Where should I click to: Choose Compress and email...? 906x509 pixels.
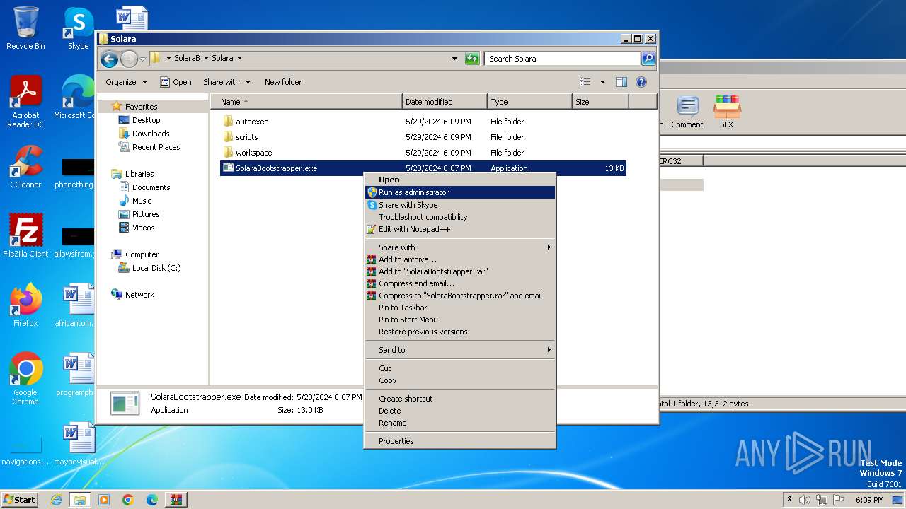(x=459, y=283)
